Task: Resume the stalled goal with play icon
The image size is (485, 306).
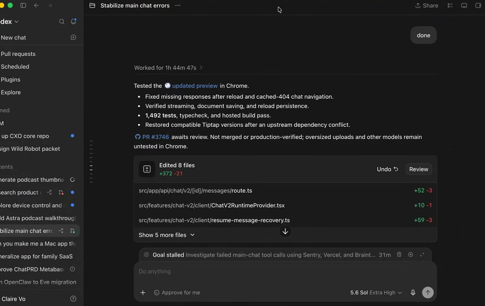Action: pyautogui.click(x=411, y=255)
